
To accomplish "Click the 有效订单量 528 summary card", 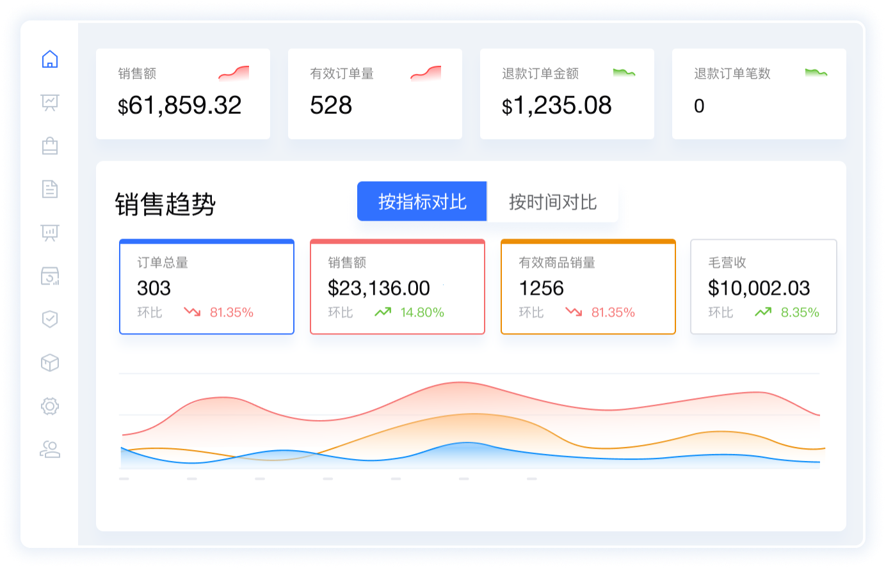I will coord(375,94).
